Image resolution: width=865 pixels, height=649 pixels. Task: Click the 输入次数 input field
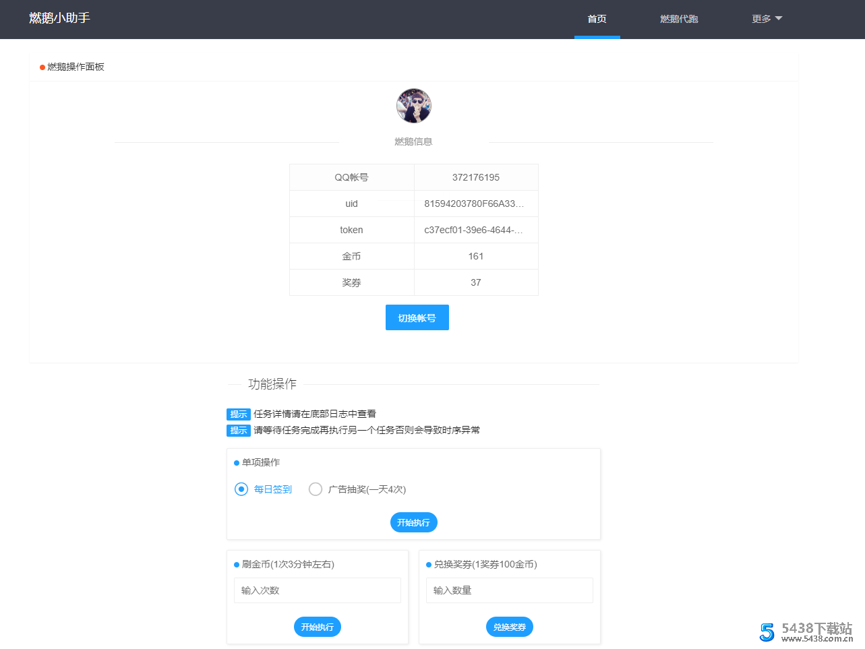pyautogui.click(x=317, y=590)
